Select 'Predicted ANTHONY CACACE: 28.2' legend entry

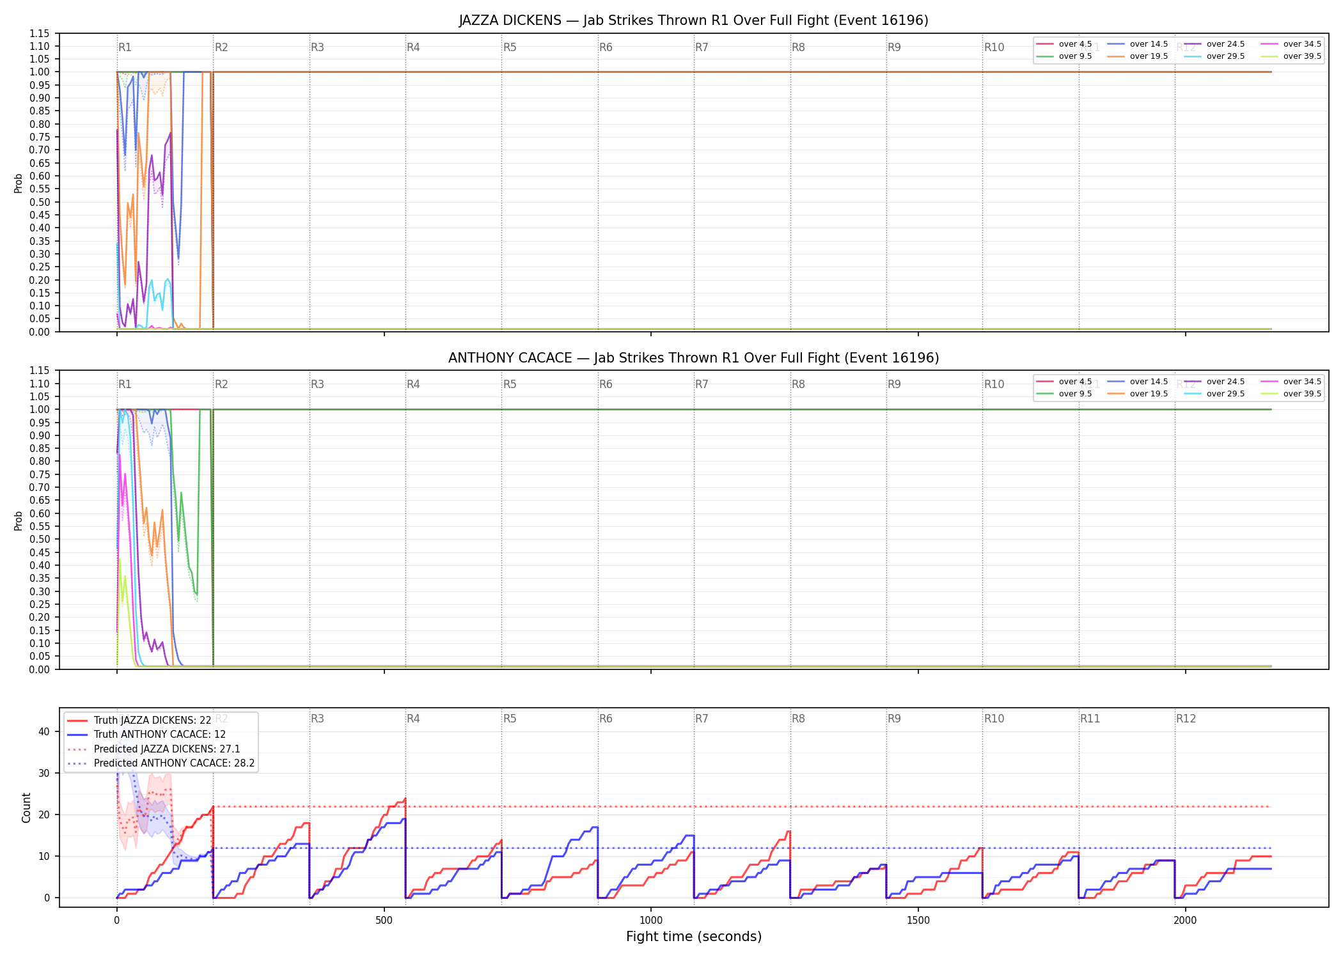tap(161, 763)
